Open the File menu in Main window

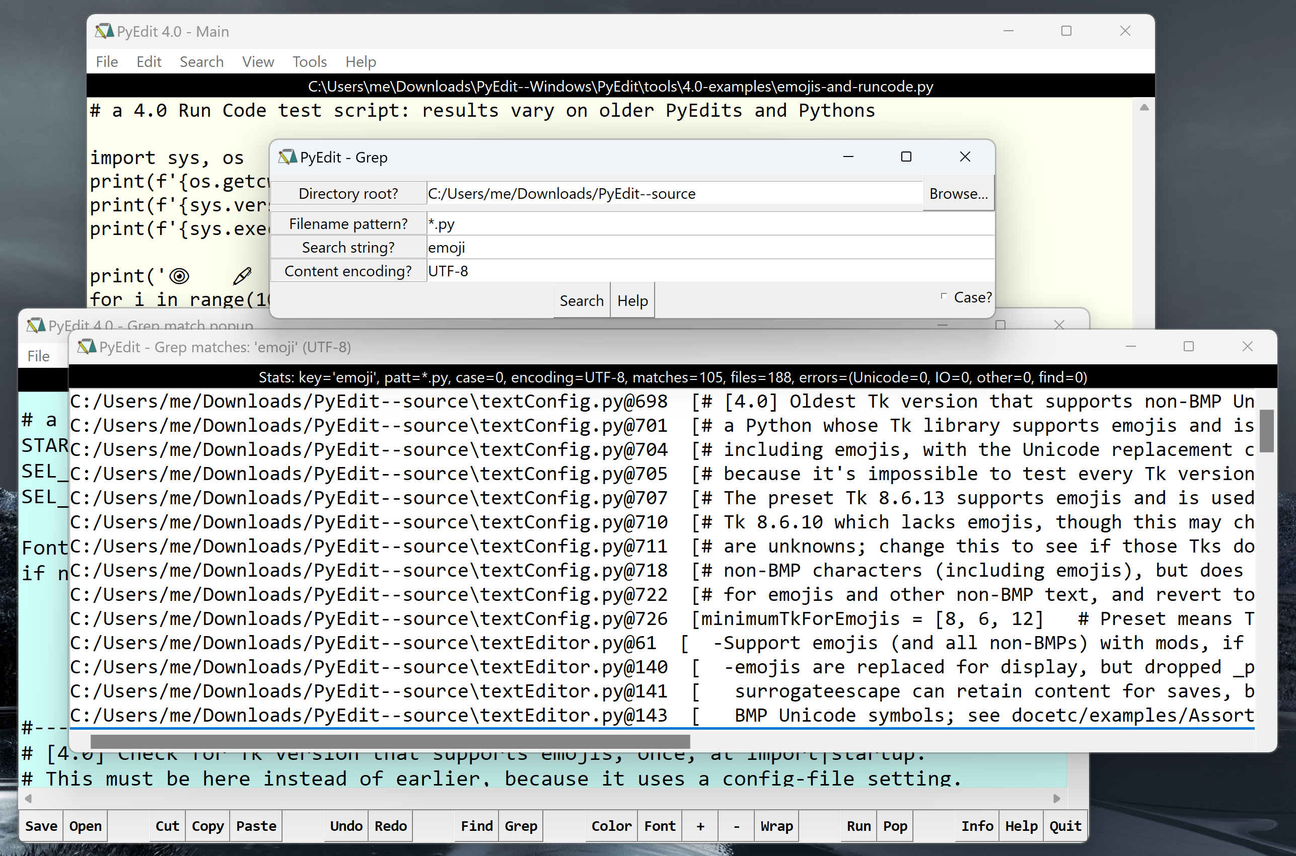click(x=107, y=62)
